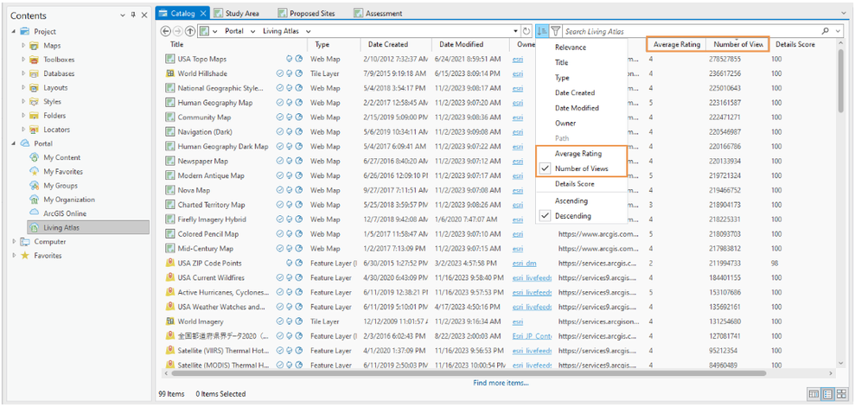Image resolution: width=855 pixels, height=407 pixels.
Task: Open the location history dropdown arrow
Action: click(516, 31)
